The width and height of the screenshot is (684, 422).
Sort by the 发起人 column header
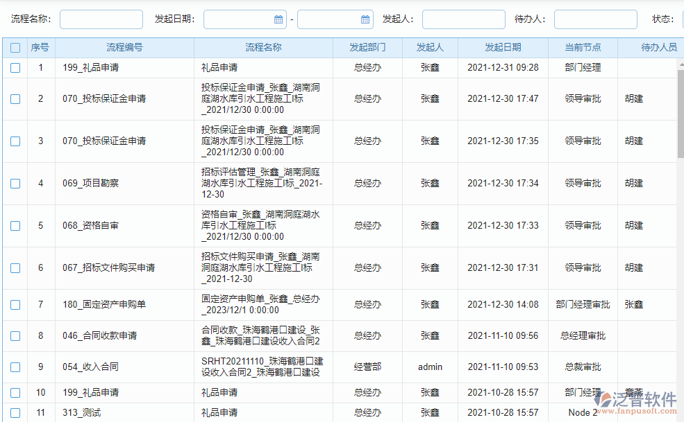pyautogui.click(x=430, y=47)
